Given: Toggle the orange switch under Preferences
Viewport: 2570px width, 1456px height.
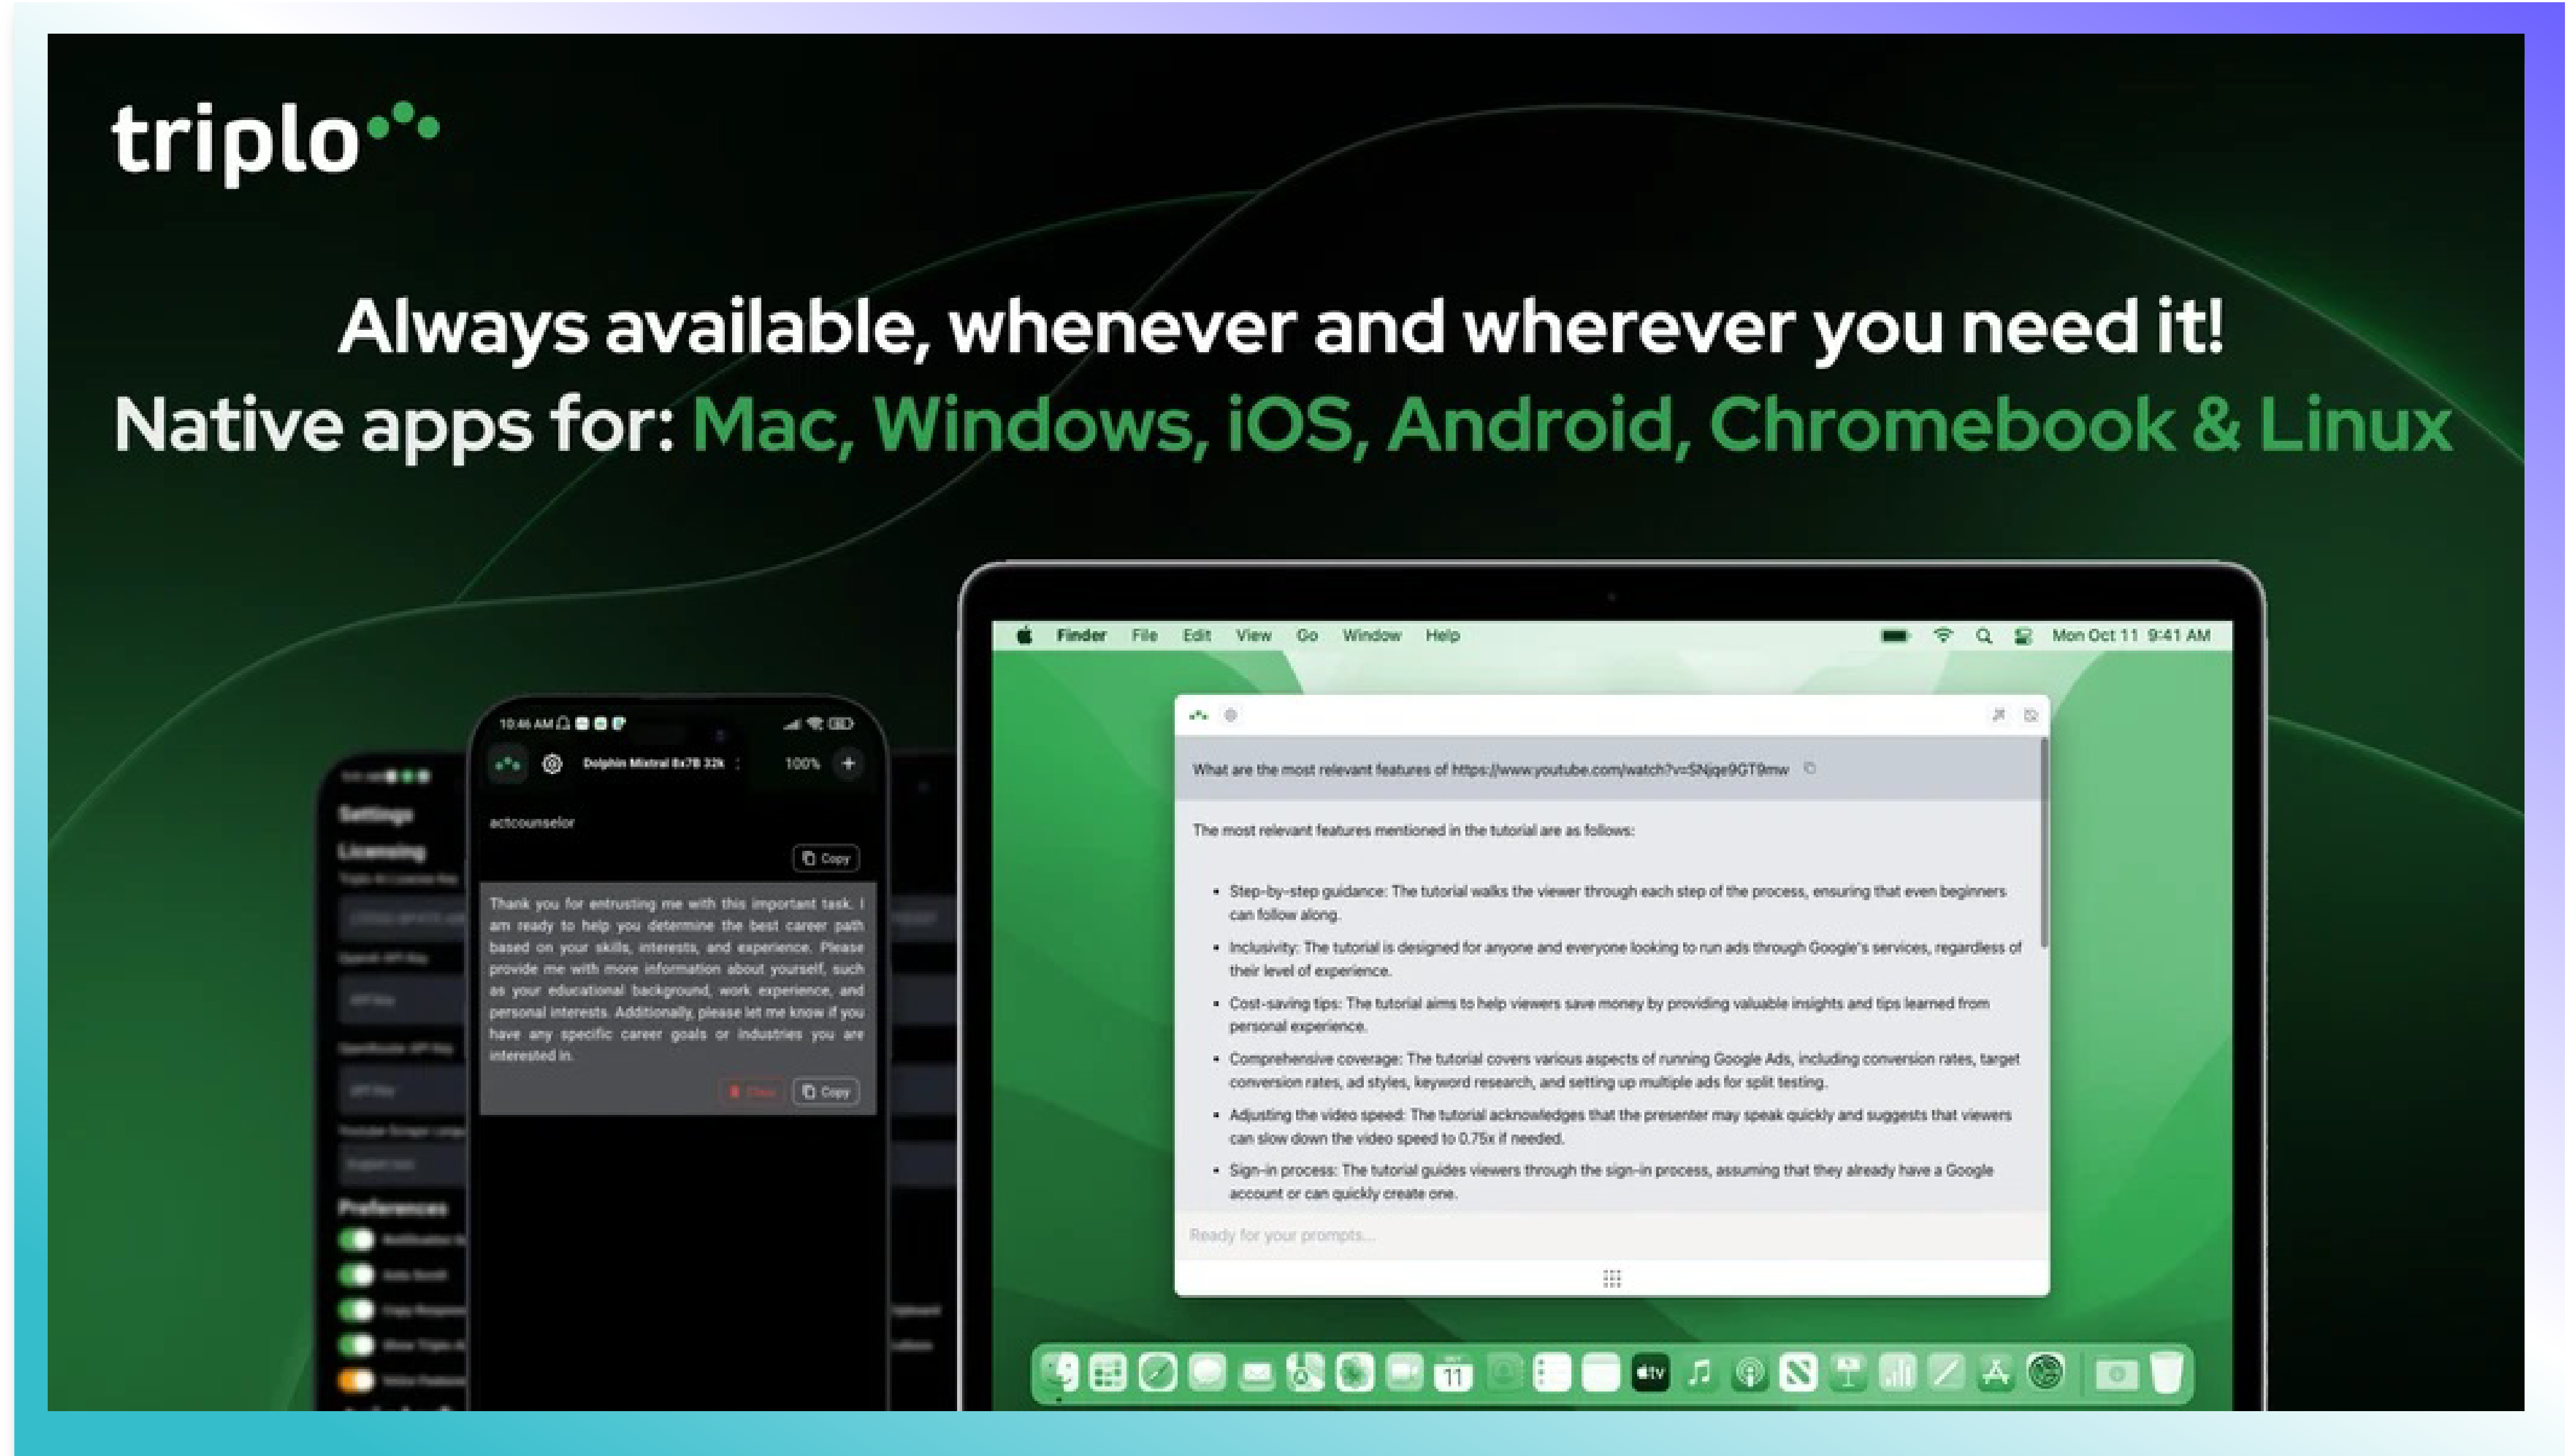Looking at the screenshot, I should tap(356, 1380).
